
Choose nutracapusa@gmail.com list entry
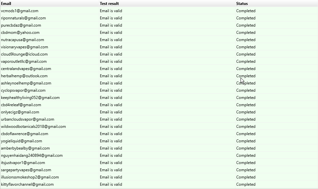[22, 40]
